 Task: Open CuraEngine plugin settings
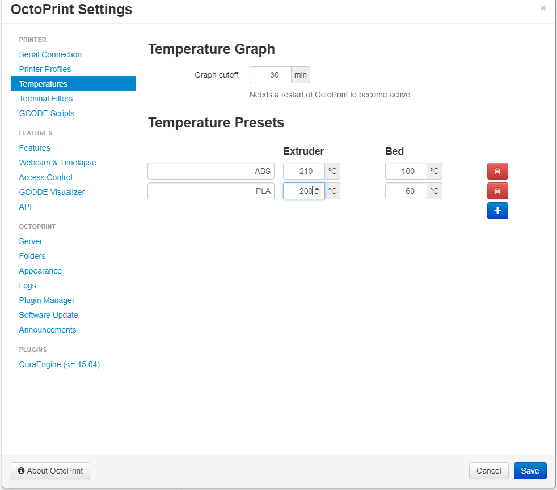pos(59,364)
